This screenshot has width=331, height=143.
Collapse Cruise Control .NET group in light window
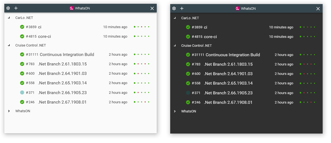(x=9, y=45)
